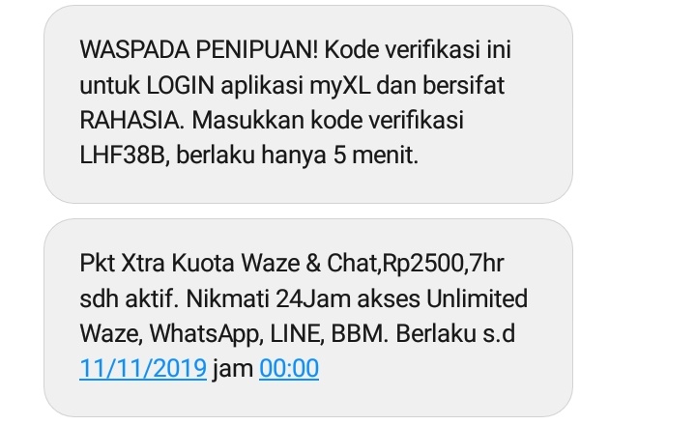The image size is (696, 425).
Task: Click the word LINE in second message
Action: (x=295, y=333)
